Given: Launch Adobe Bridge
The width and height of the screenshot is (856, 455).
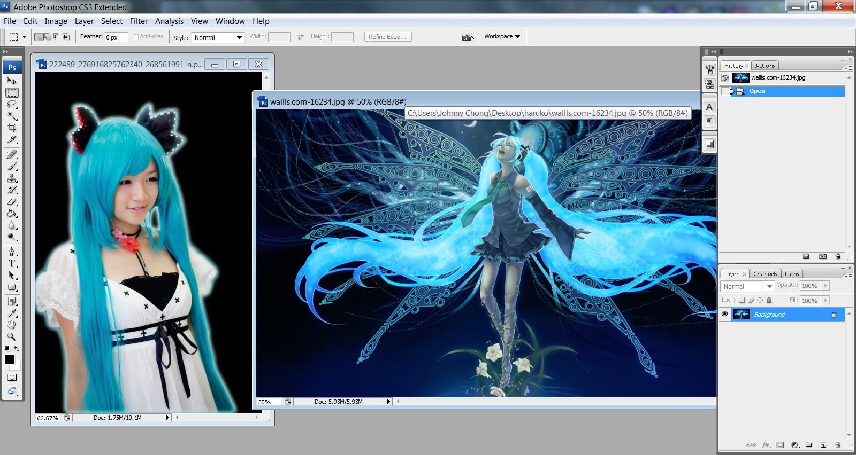Looking at the screenshot, I should pos(468,37).
